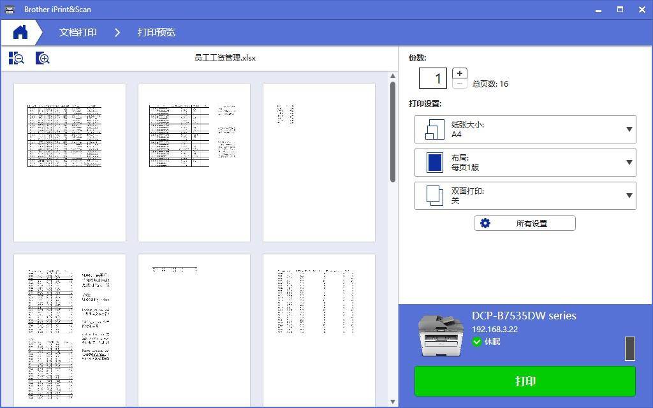Increase copies with the plus stepper
Image resolution: width=653 pixels, height=408 pixels.
point(459,73)
